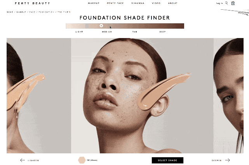249x165 pixels.
Task: Open the About menu item
Action: tap(172, 3)
